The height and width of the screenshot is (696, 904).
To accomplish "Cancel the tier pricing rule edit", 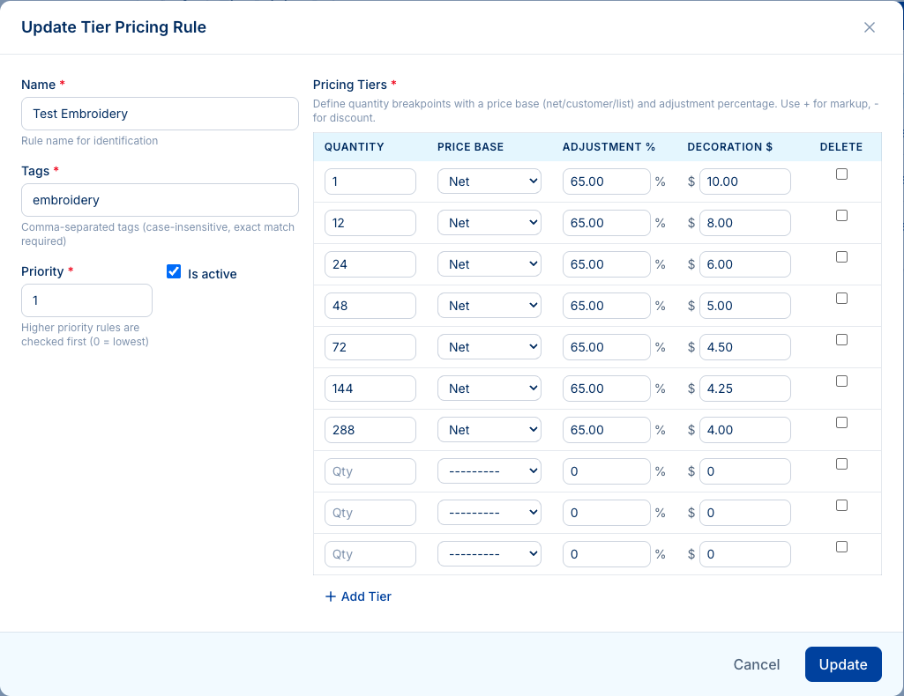I will (x=756, y=664).
